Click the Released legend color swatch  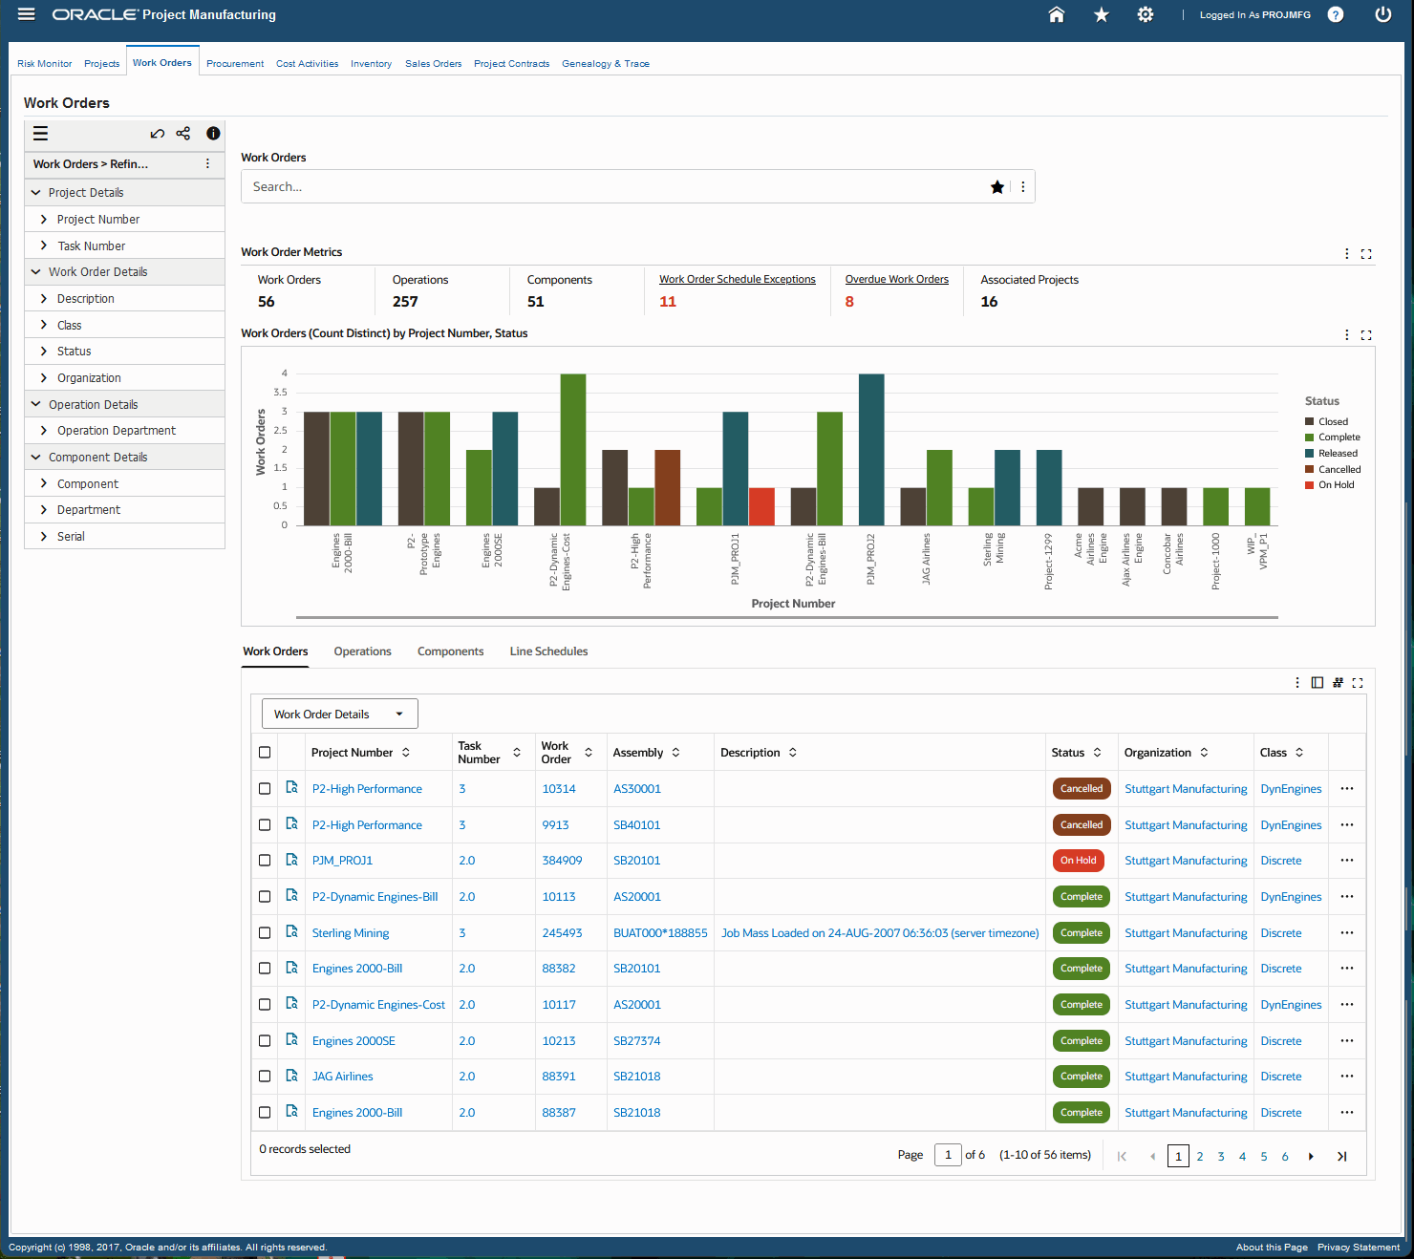point(1310,454)
